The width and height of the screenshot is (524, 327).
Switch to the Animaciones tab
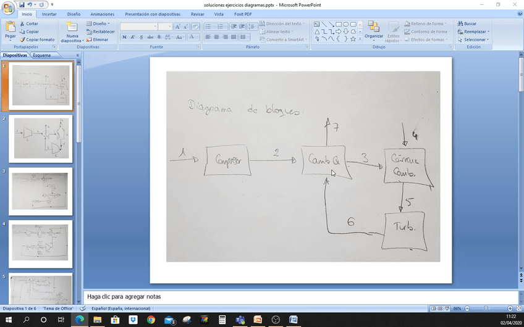click(102, 14)
